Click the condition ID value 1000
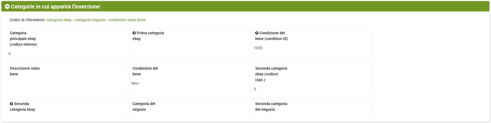Screen dimensions: 491x123 pyautogui.click(x=258, y=48)
